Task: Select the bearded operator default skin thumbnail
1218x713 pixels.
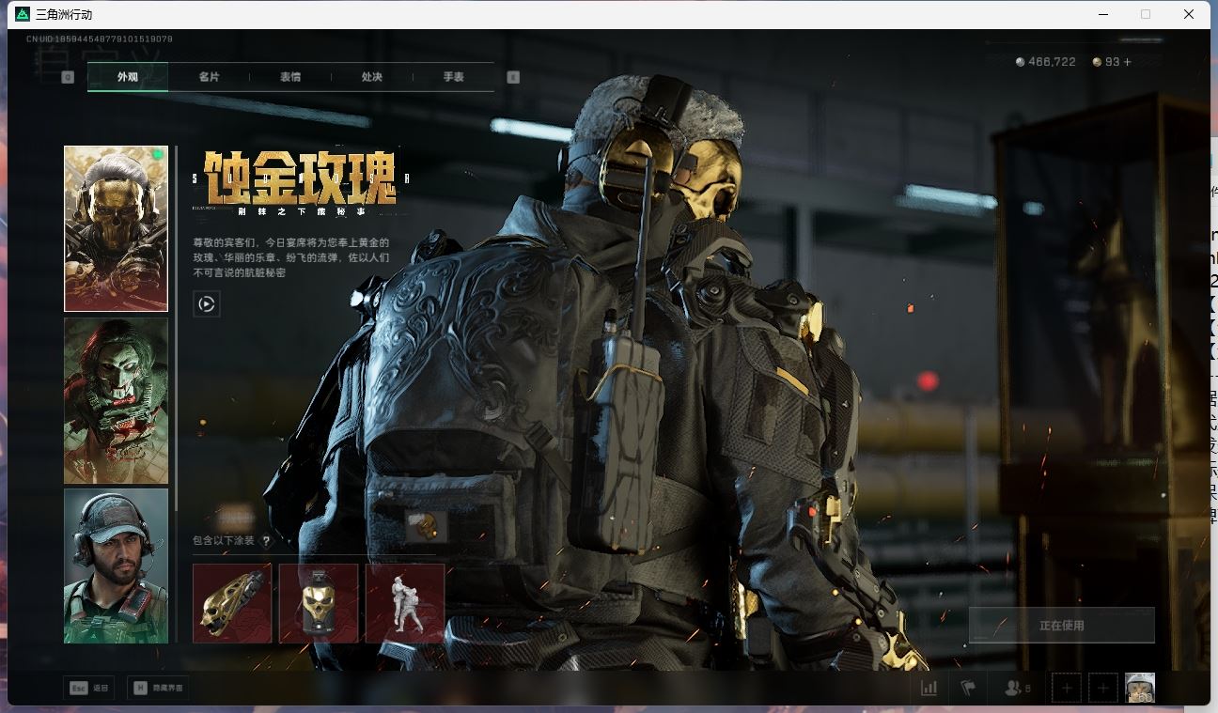Action: [116, 566]
